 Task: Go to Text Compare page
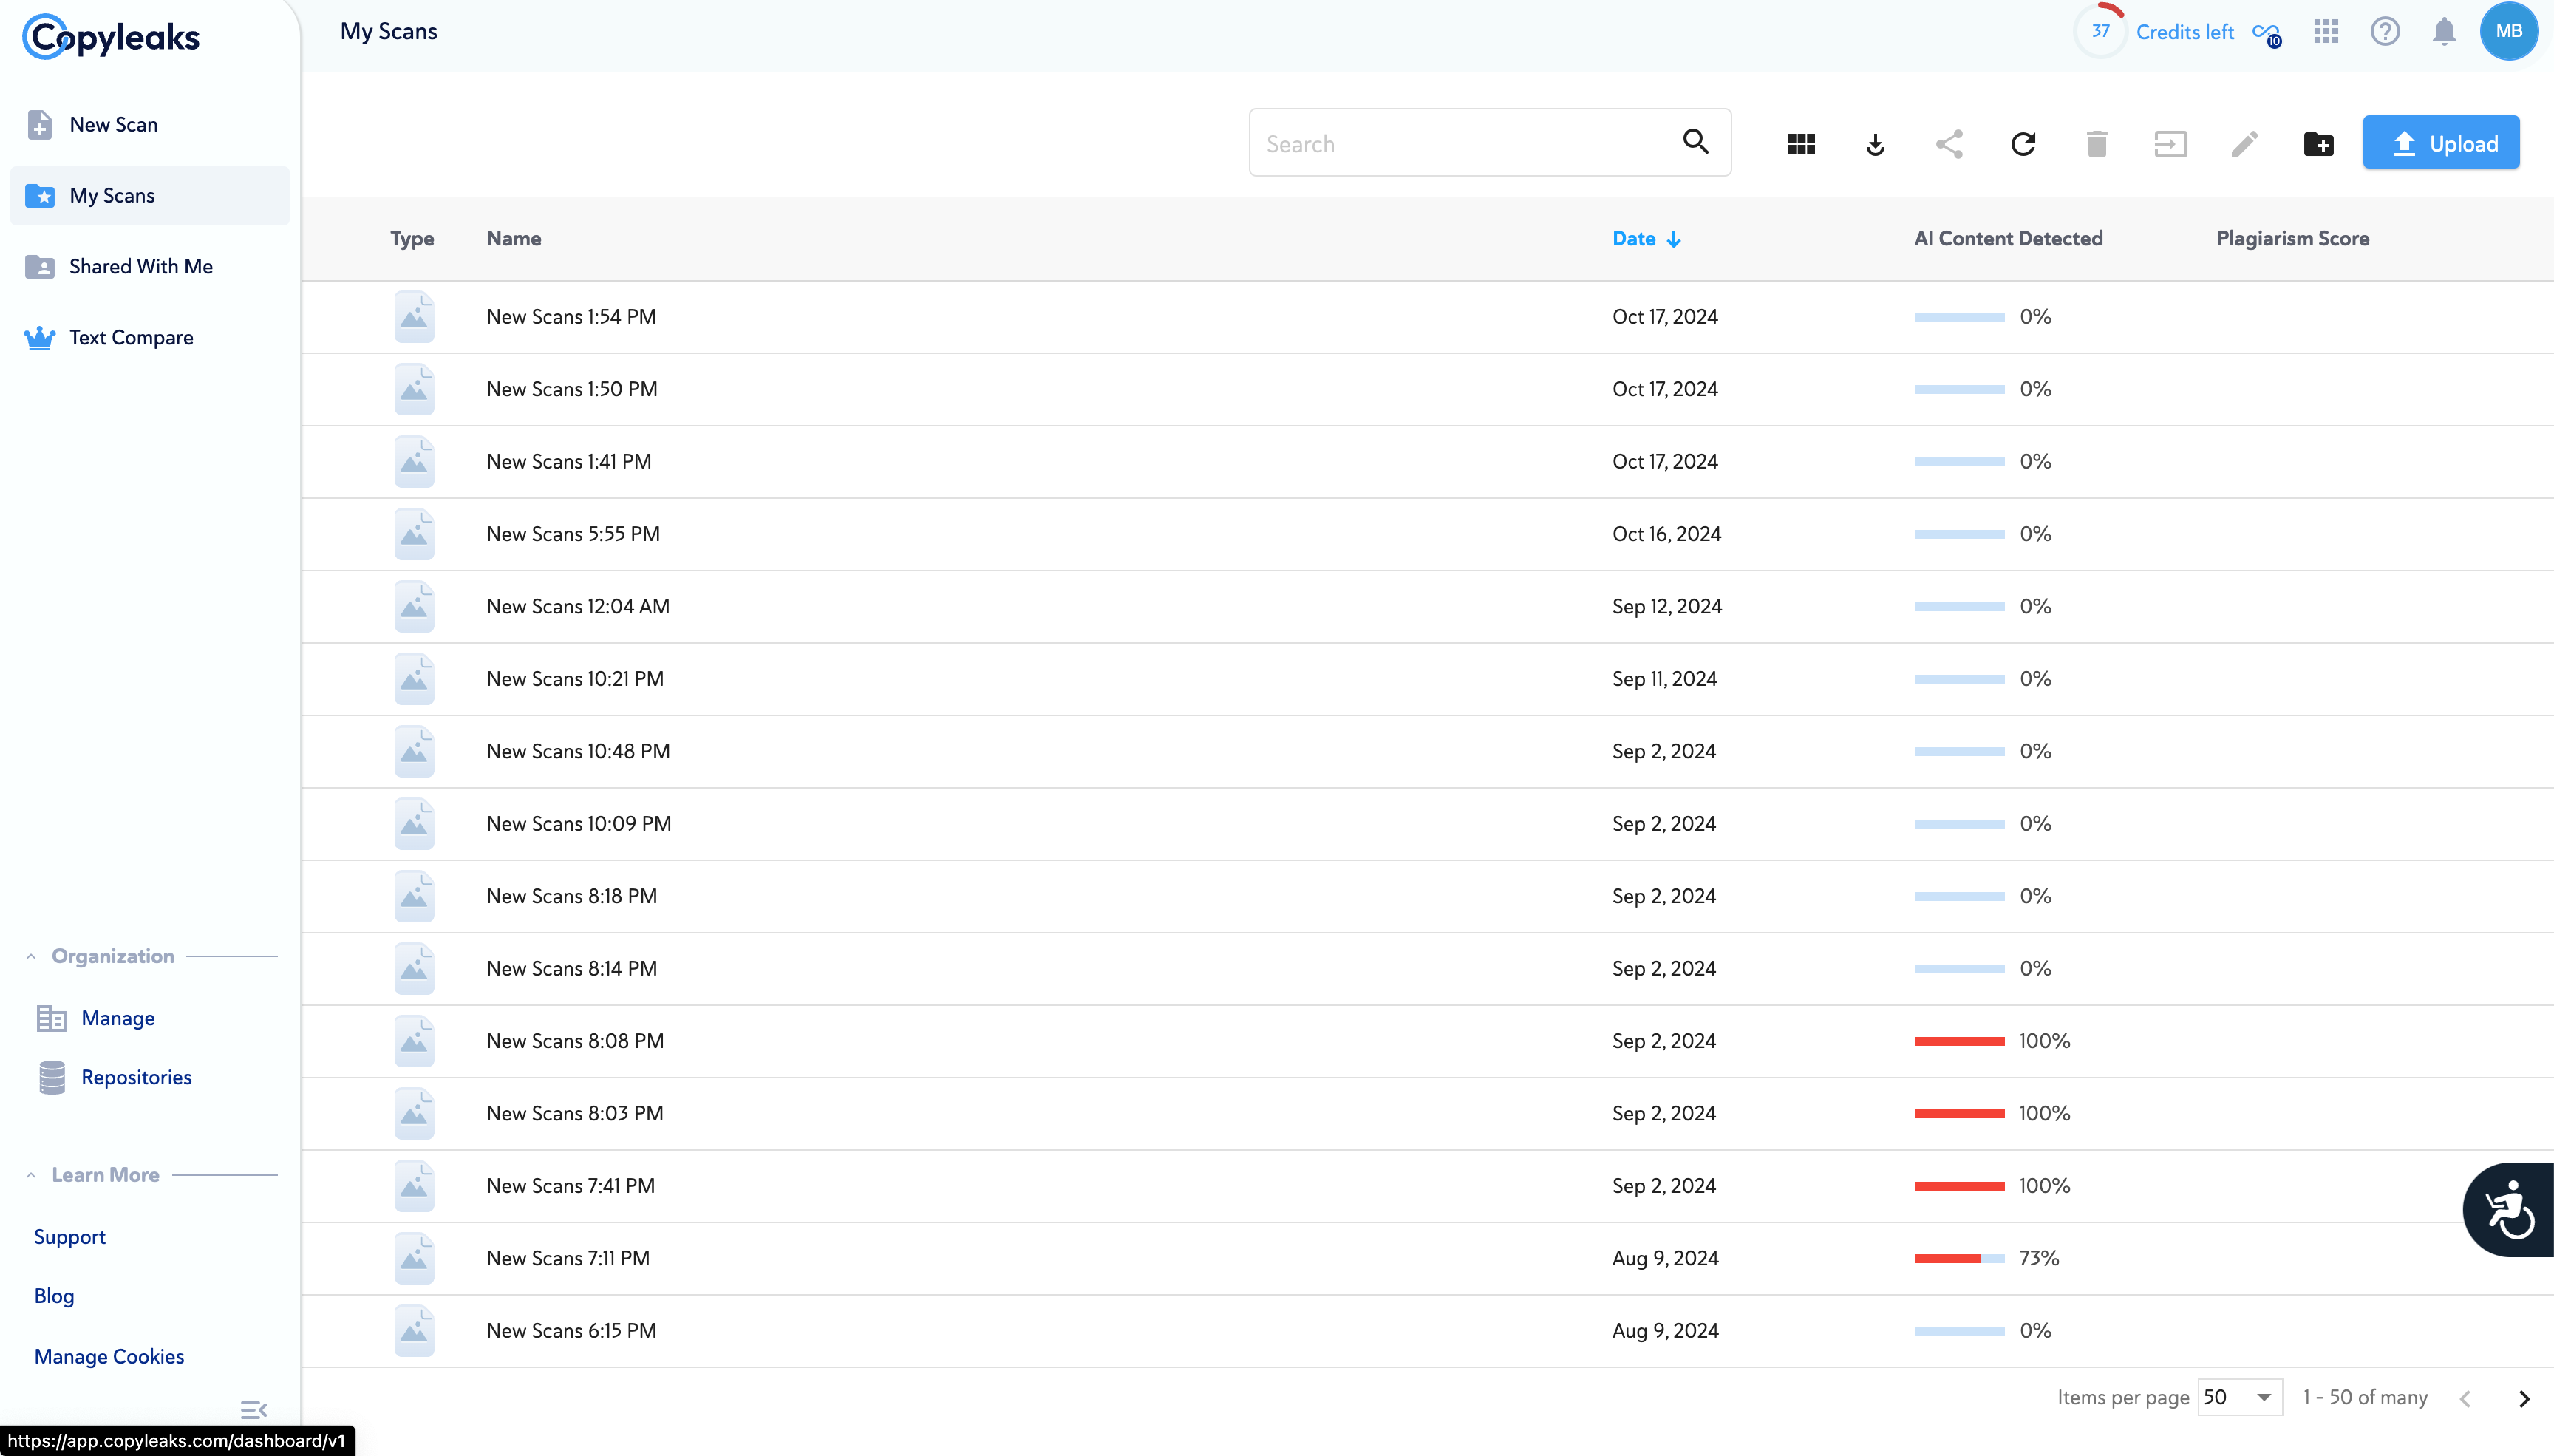click(x=130, y=337)
